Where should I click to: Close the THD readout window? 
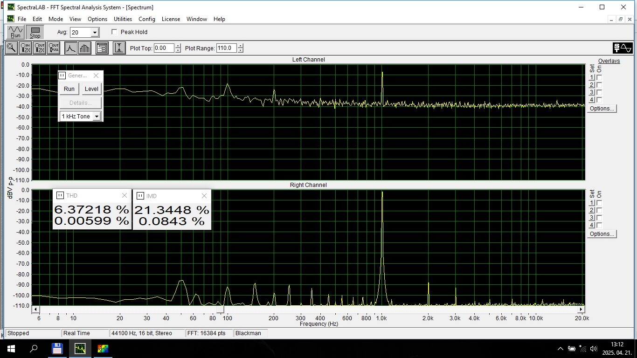tap(124, 196)
